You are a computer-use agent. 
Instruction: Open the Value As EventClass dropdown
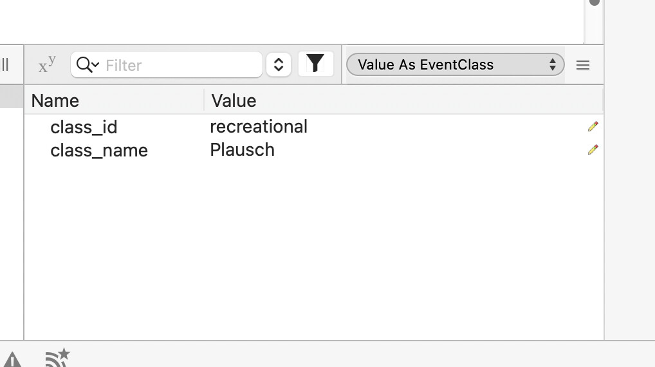[x=455, y=64]
